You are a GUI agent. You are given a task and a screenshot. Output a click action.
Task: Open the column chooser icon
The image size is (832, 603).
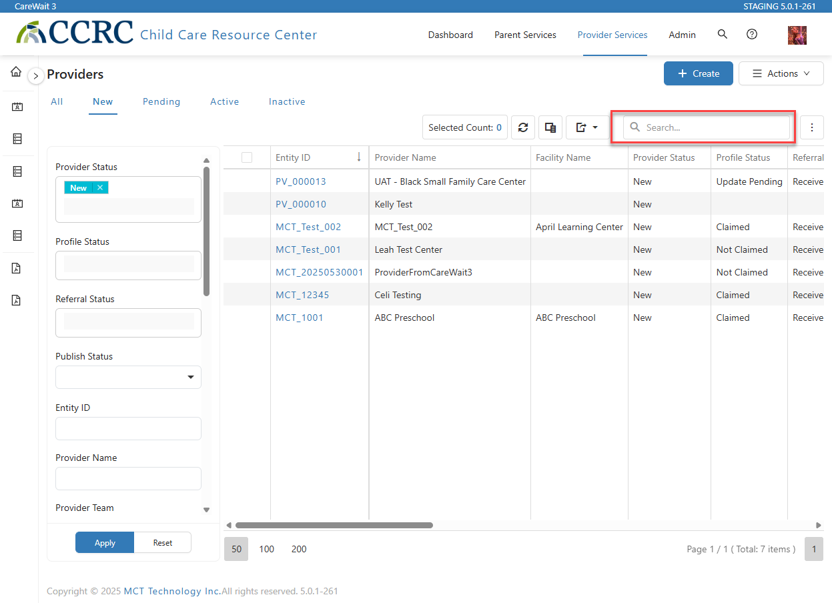click(x=550, y=127)
